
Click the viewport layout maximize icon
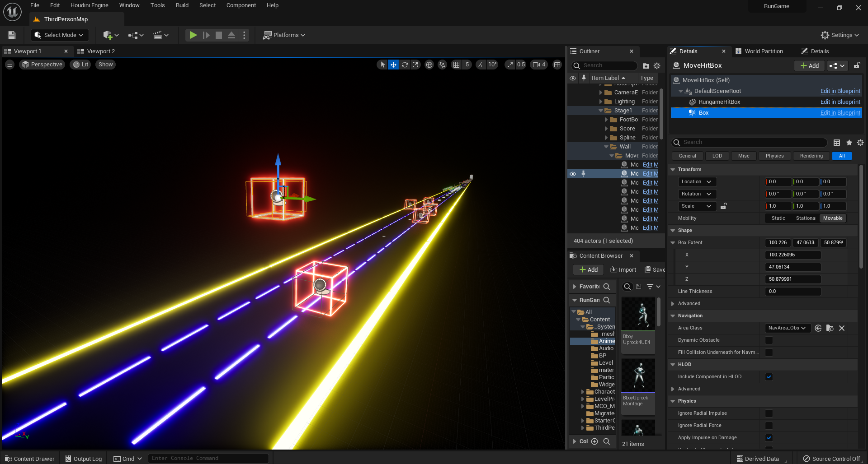coord(557,65)
